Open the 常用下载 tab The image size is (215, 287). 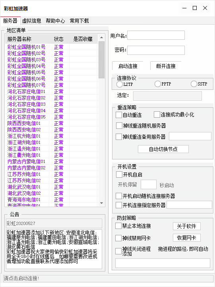[79, 21]
